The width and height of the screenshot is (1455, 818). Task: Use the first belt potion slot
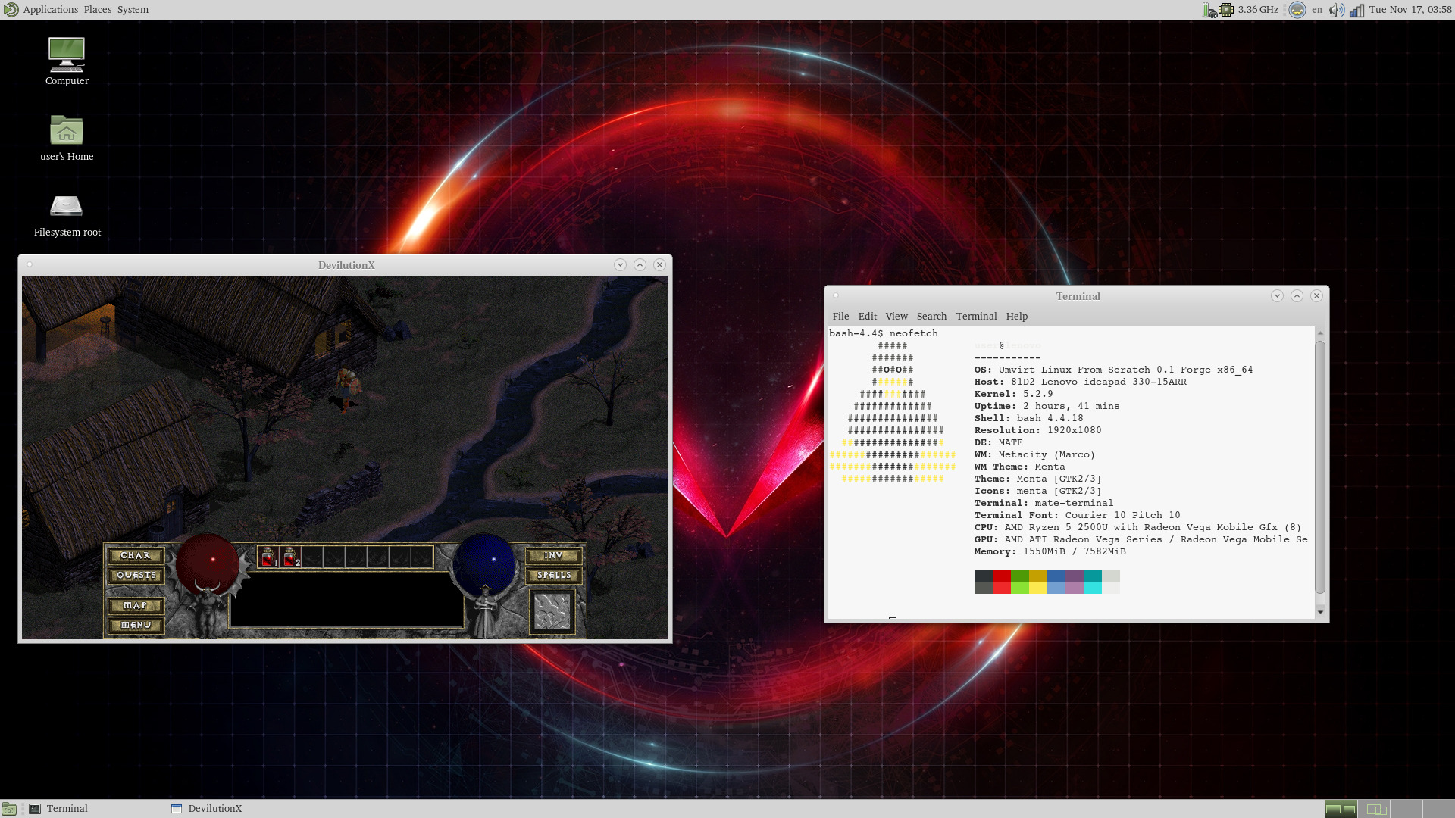268,557
